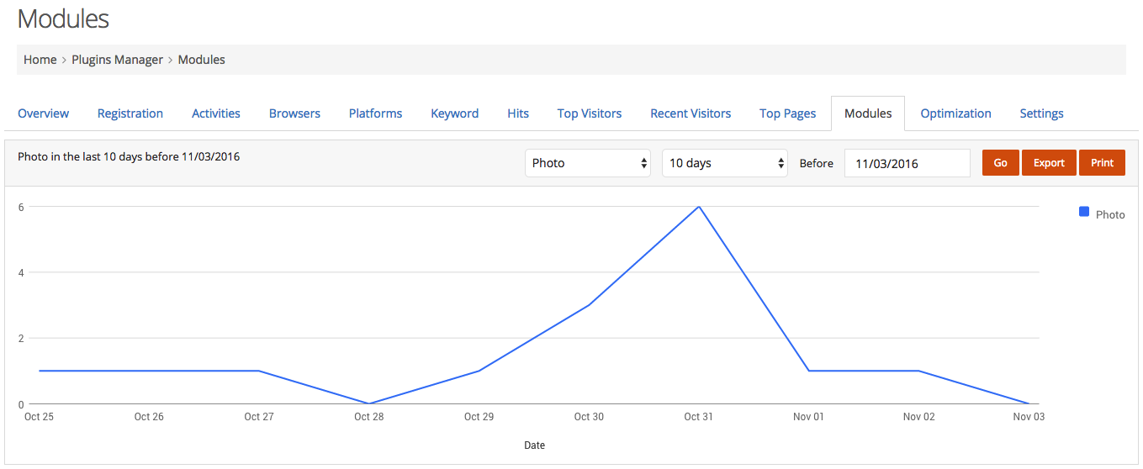Open the Registration tab

130,113
